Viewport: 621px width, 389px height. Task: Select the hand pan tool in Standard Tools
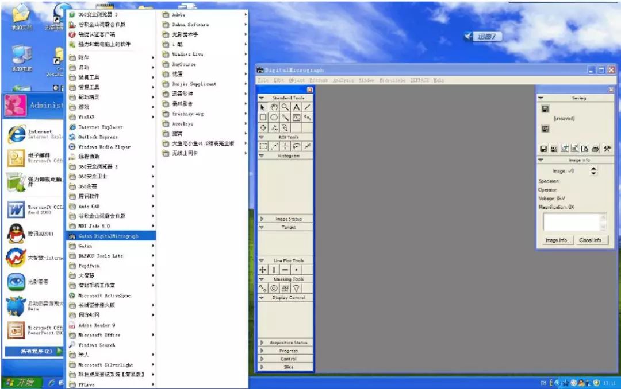[x=274, y=107]
